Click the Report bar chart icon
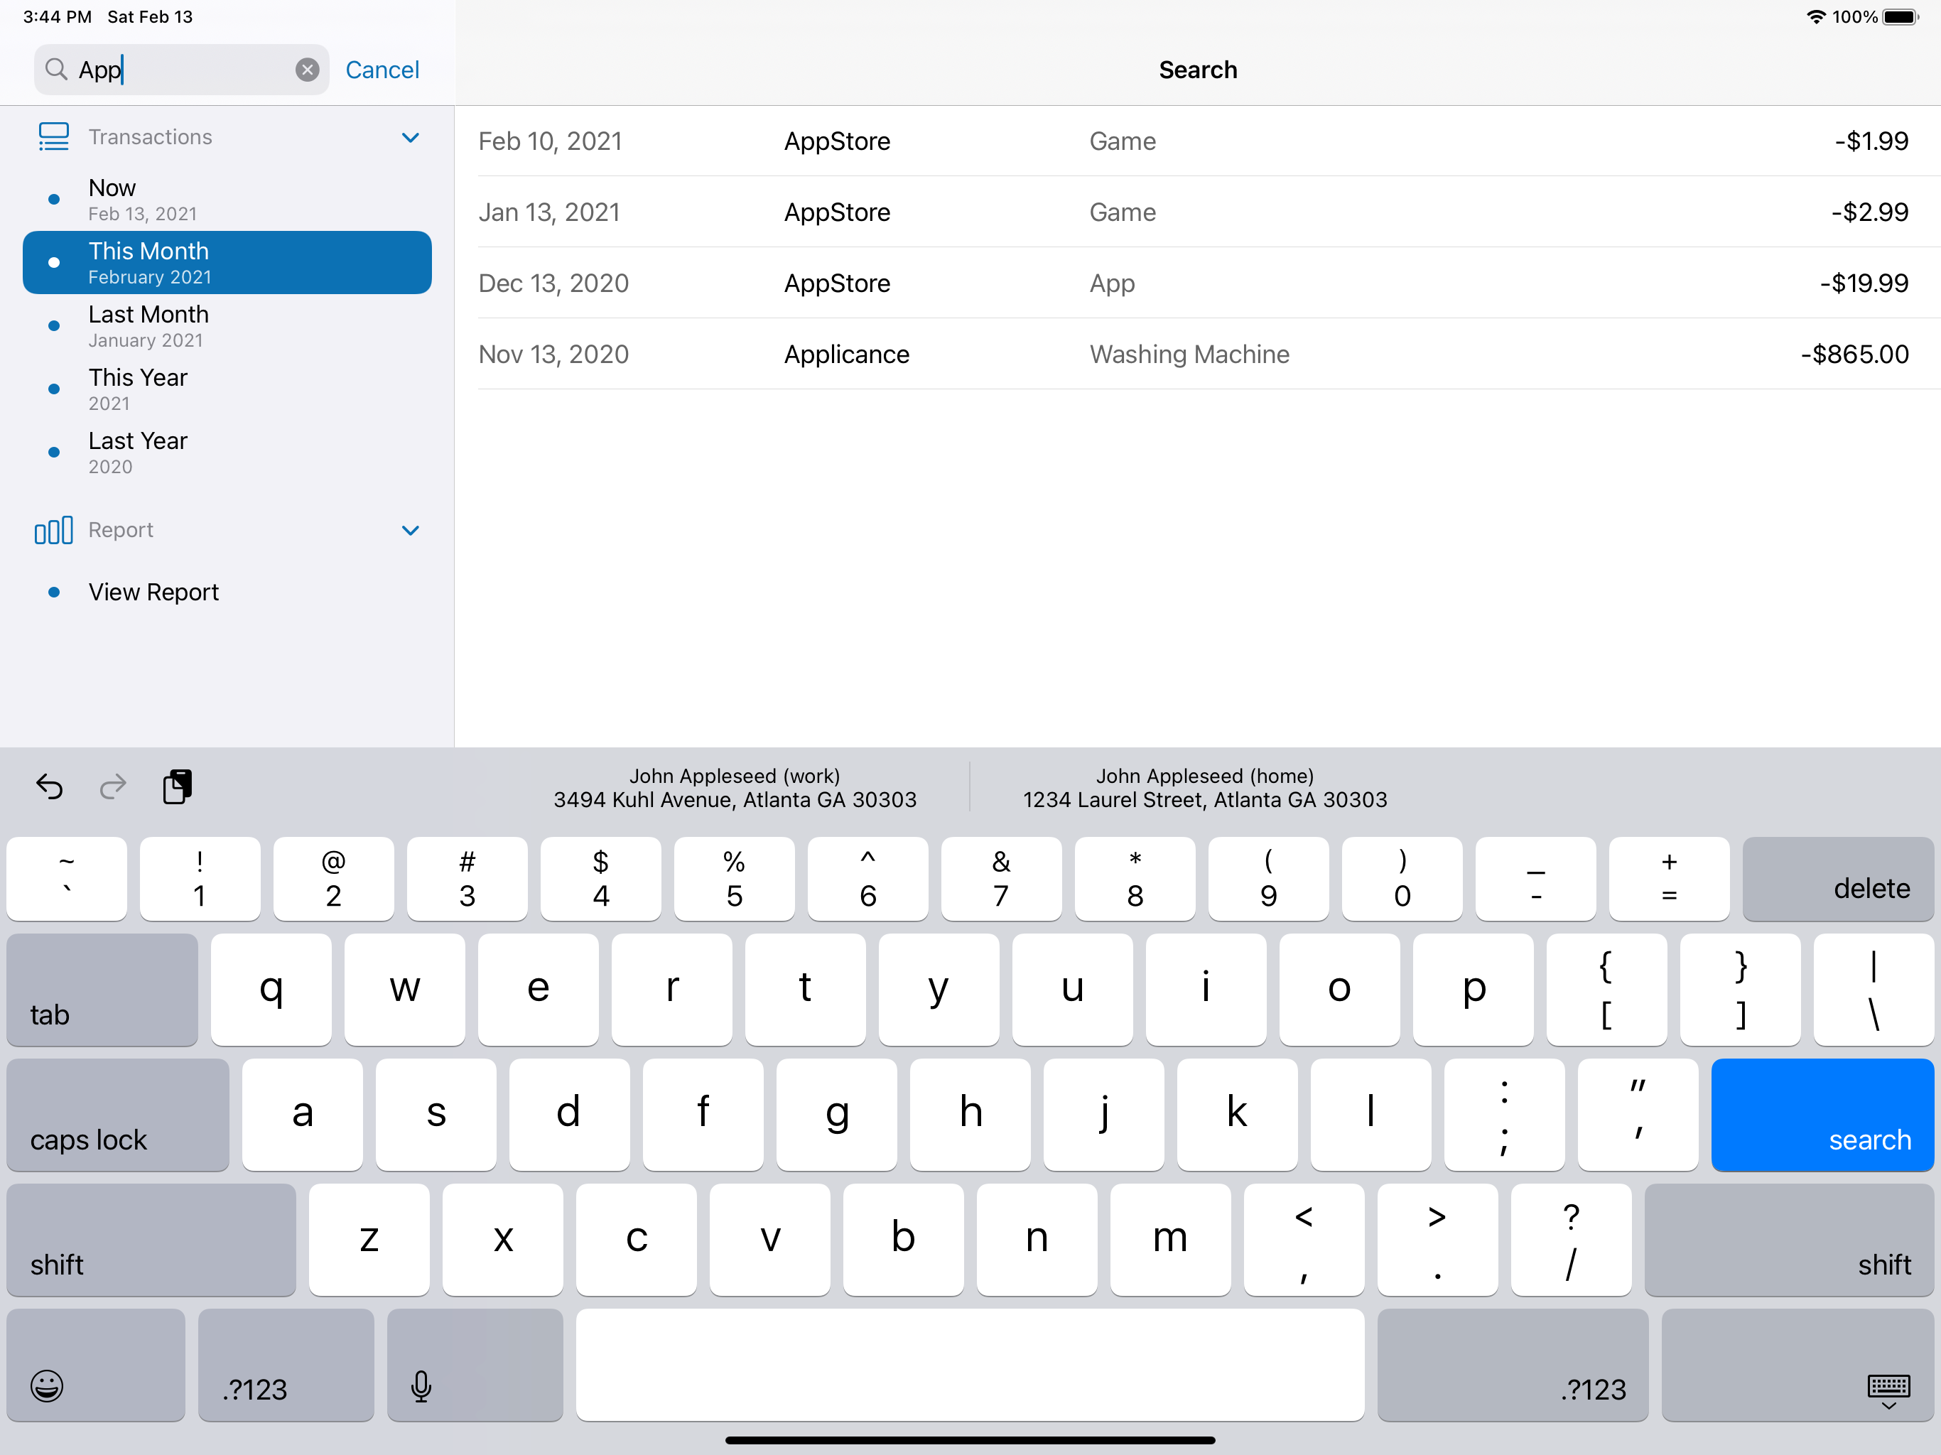 point(53,530)
